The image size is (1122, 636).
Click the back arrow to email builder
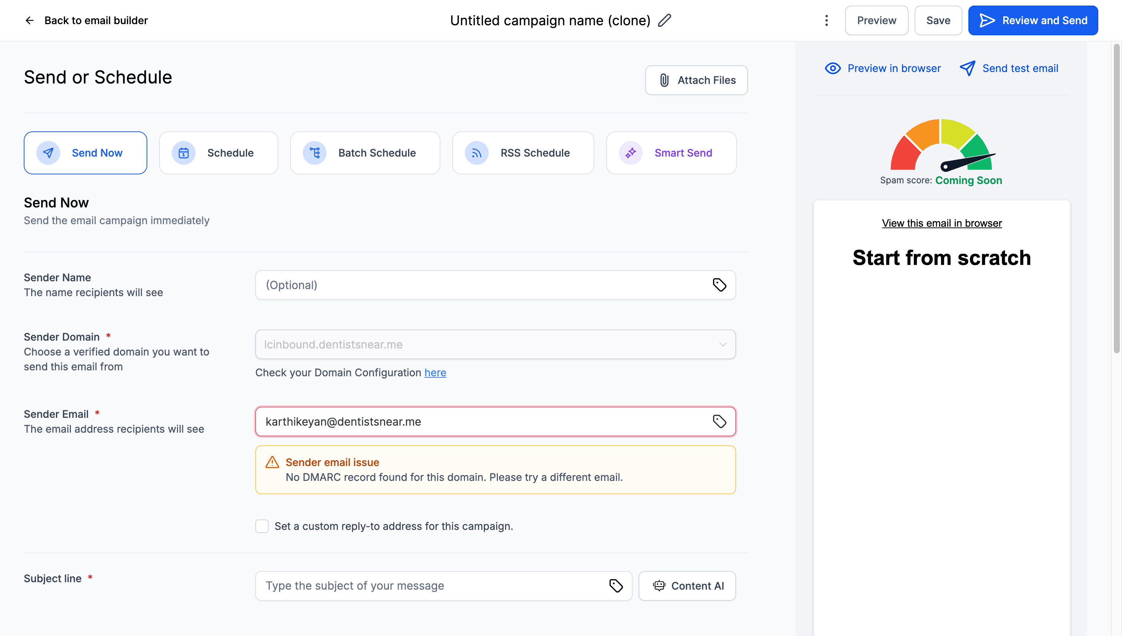[x=29, y=20]
